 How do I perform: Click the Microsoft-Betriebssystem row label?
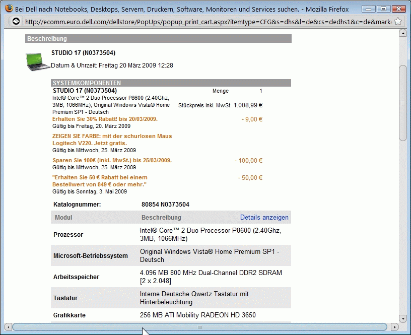pyautogui.click(x=91, y=256)
